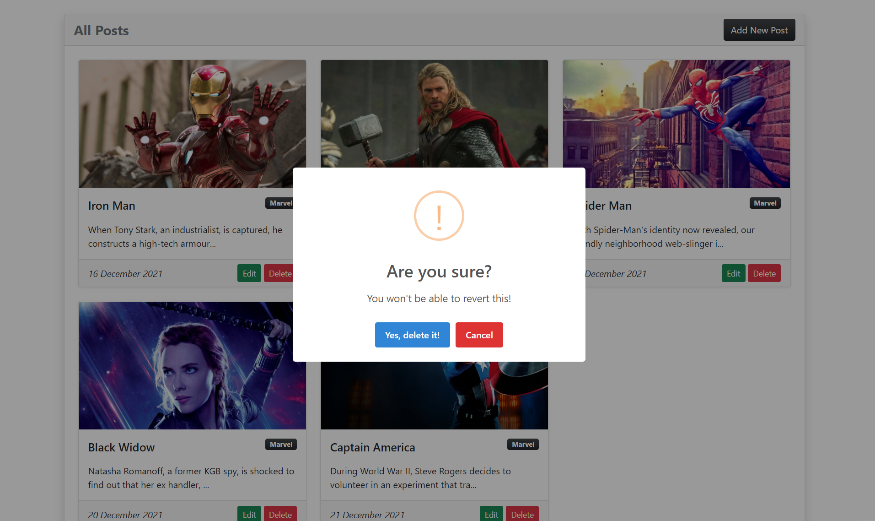Delete the Black Widow post
Image resolution: width=875 pixels, height=521 pixels.
(280, 514)
